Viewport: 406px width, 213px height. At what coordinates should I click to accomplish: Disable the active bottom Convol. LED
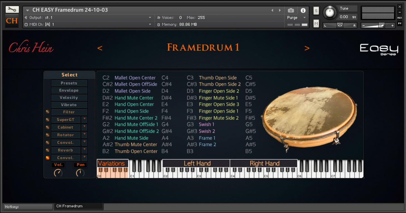point(48,158)
